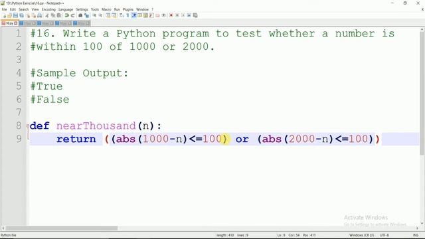Click the Open file toolbar icon
This screenshot has width=425, height=239.
(9, 15)
